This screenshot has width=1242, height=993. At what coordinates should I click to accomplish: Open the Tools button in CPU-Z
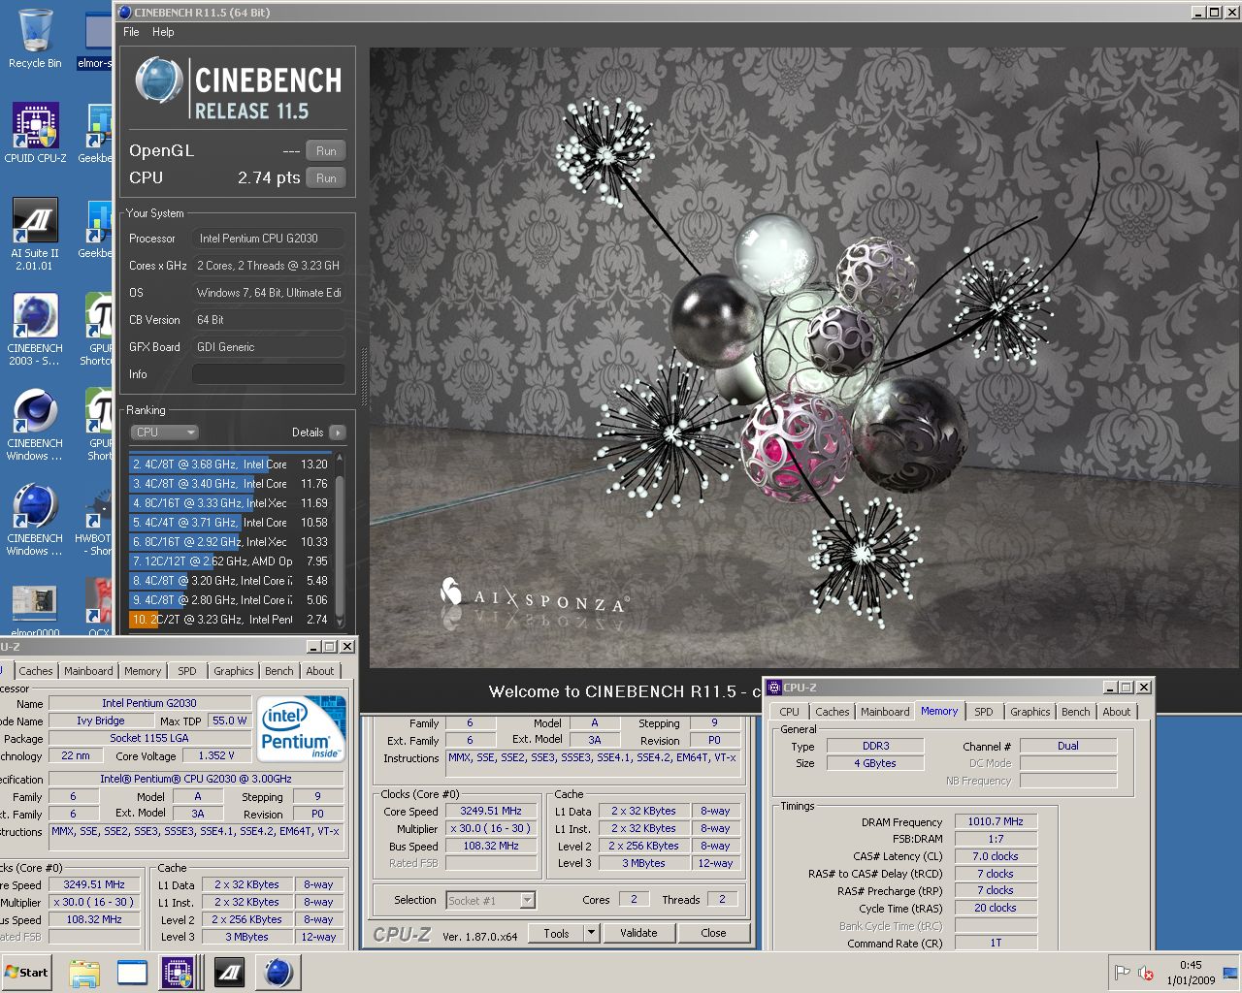click(556, 933)
